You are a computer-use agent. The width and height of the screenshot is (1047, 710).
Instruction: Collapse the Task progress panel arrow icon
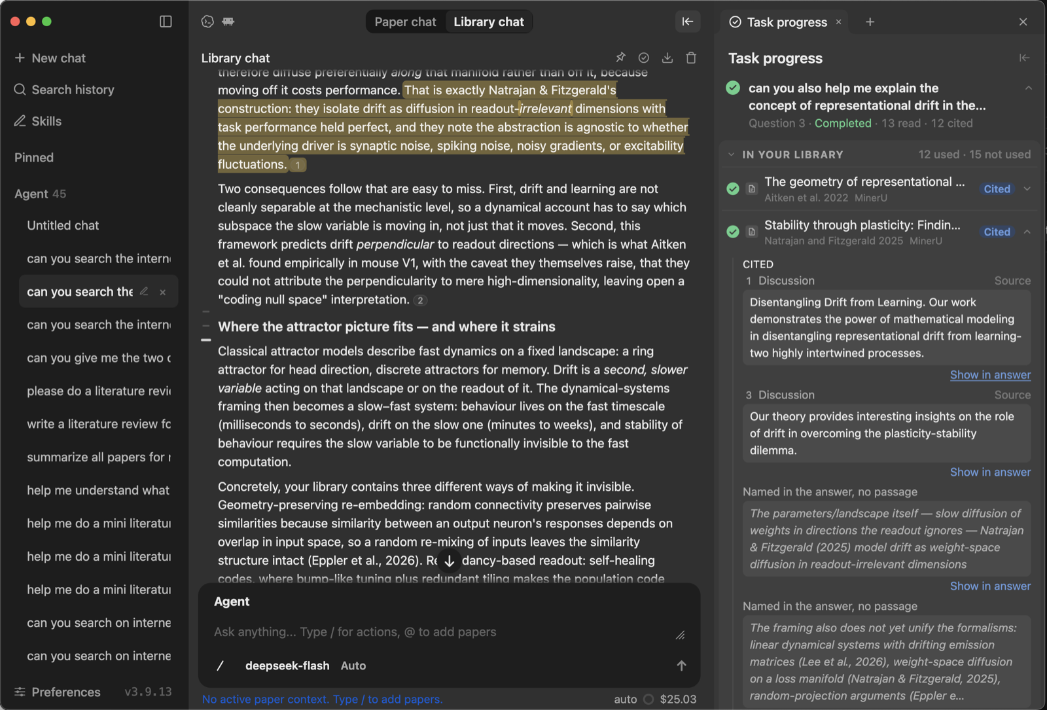[1025, 58]
